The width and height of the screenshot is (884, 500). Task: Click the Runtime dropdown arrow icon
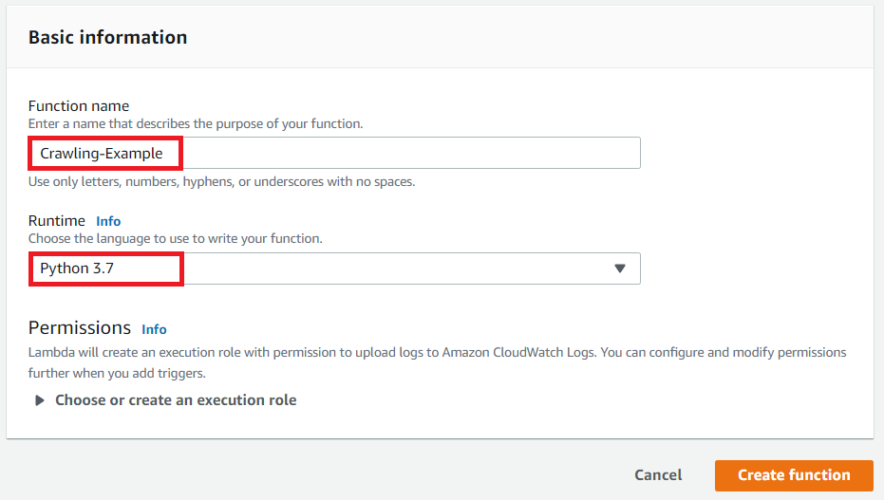click(x=620, y=269)
